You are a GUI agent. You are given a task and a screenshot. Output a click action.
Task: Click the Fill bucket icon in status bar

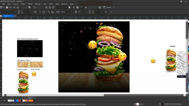[x=135, y=104]
